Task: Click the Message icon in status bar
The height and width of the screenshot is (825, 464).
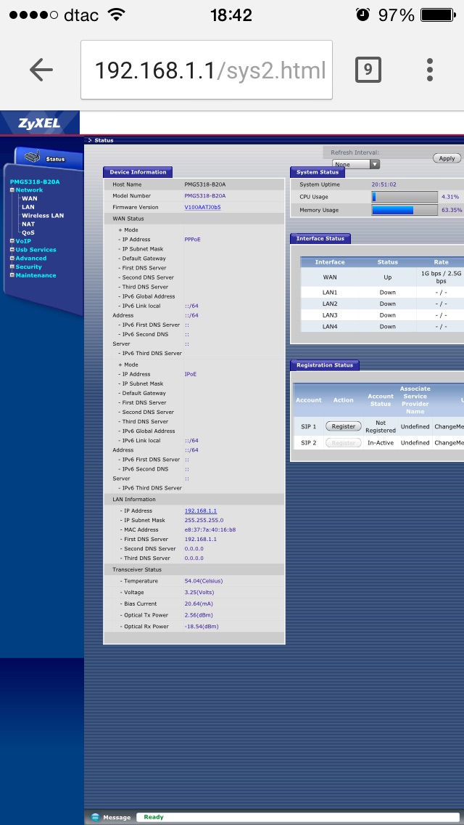Action: point(95,817)
